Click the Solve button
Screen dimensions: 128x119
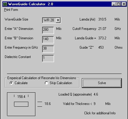point(102,83)
